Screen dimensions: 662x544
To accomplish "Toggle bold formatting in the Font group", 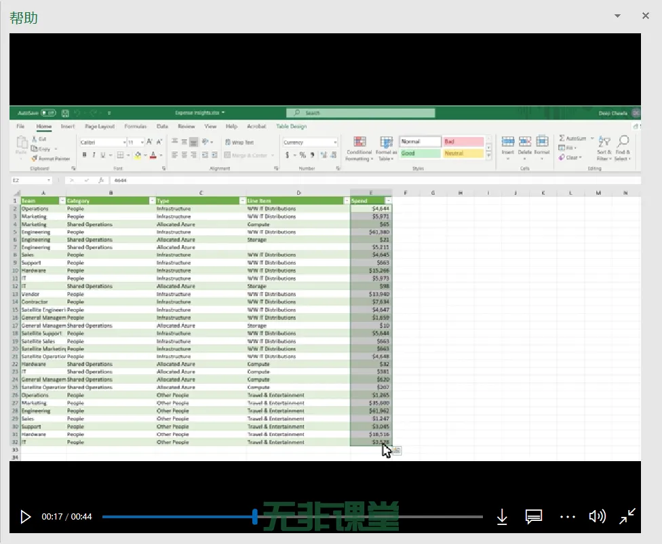I will click(85, 155).
